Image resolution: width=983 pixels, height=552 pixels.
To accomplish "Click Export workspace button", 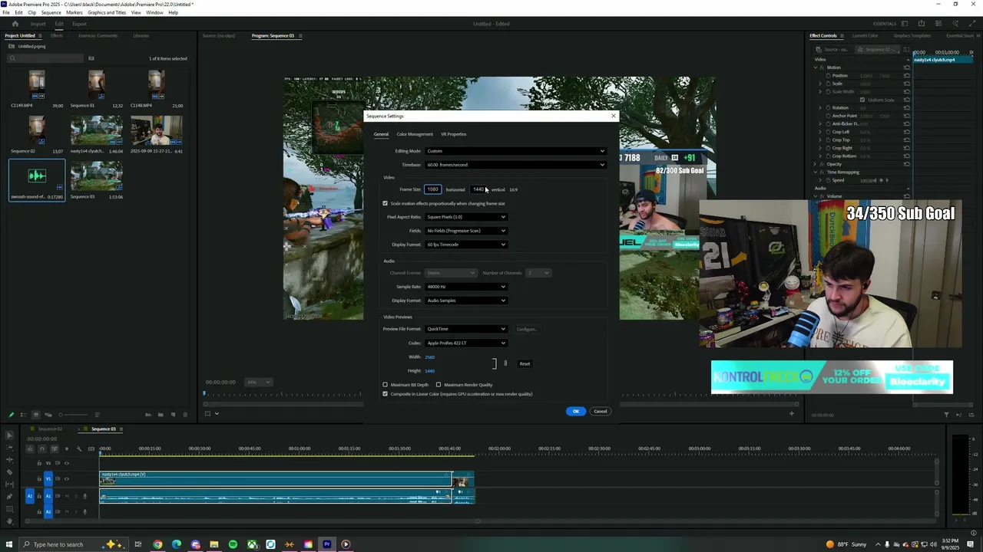I will point(80,24).
